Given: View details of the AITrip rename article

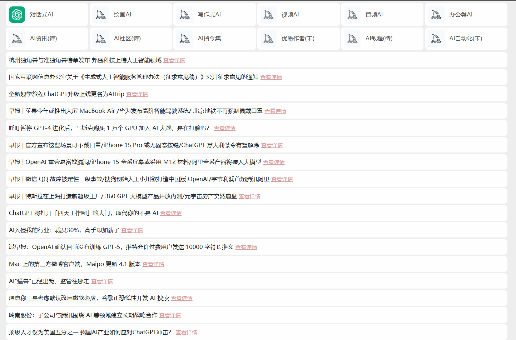Looking at the screenshot, I should coord(137,94).
